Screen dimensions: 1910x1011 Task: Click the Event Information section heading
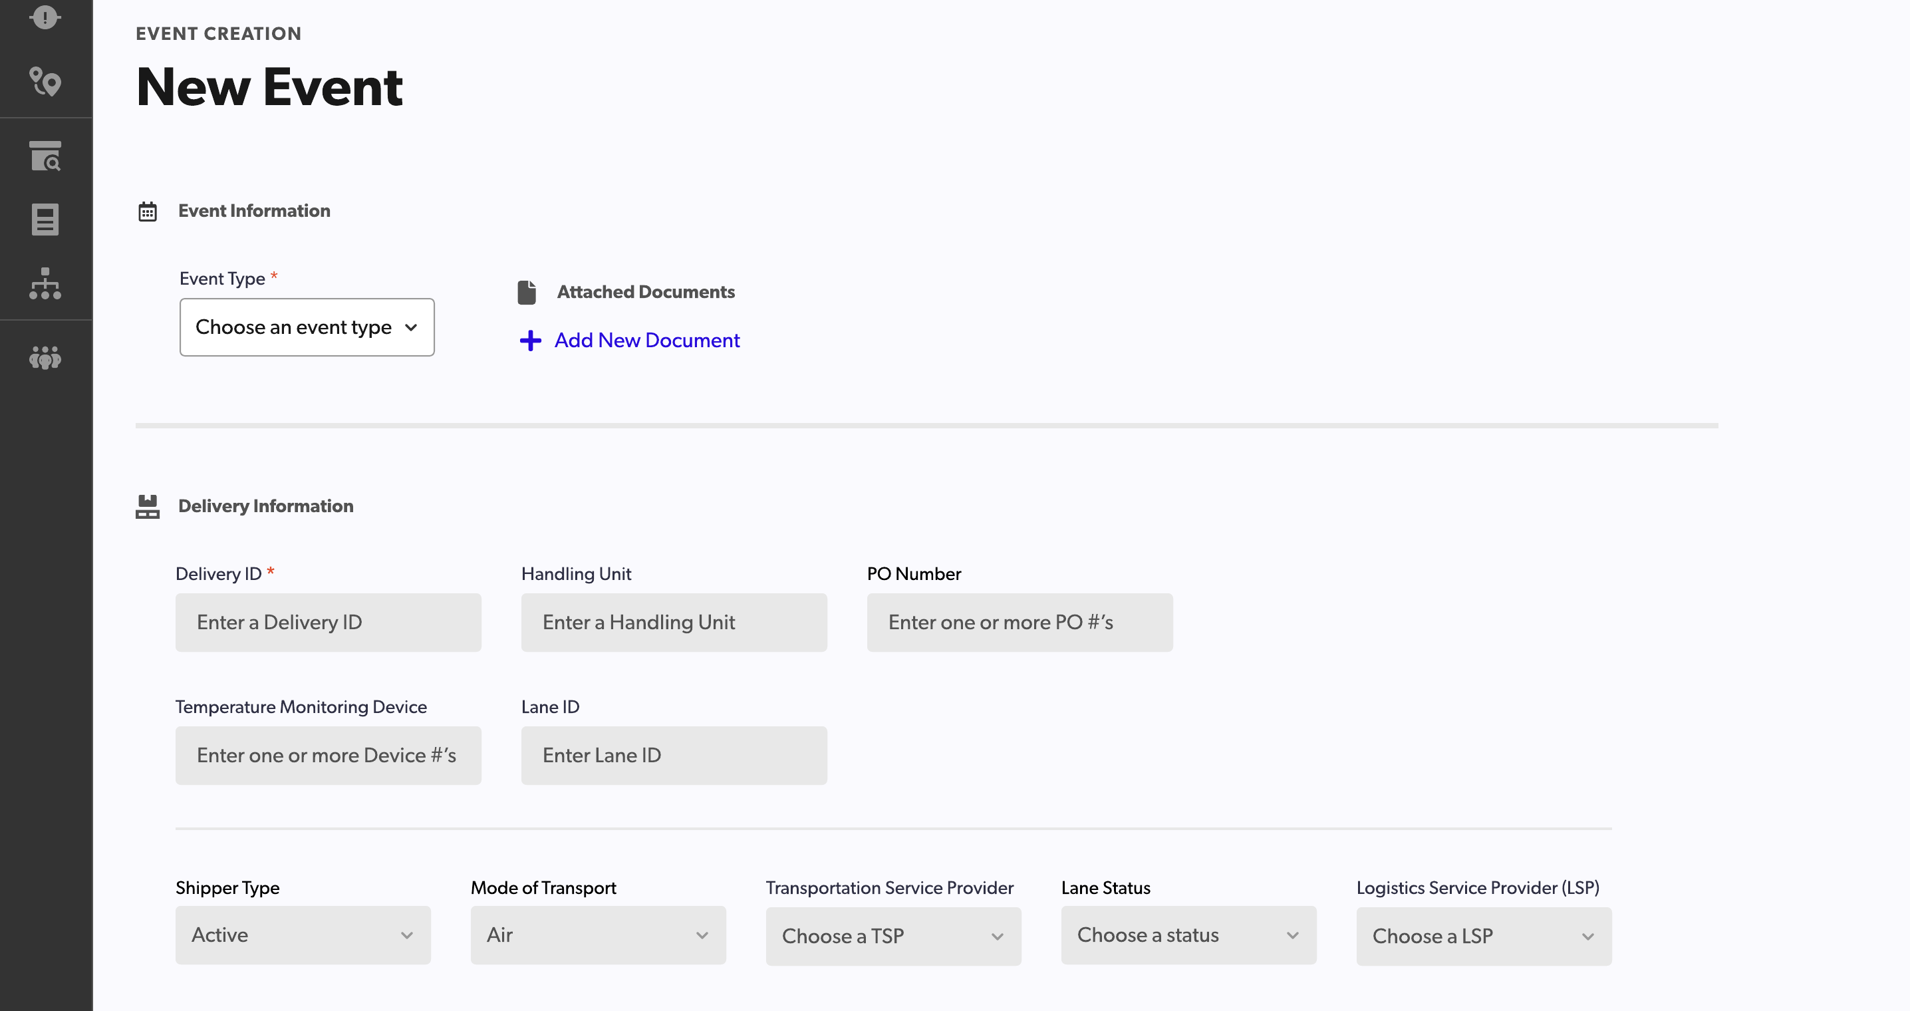click(254, 212)
